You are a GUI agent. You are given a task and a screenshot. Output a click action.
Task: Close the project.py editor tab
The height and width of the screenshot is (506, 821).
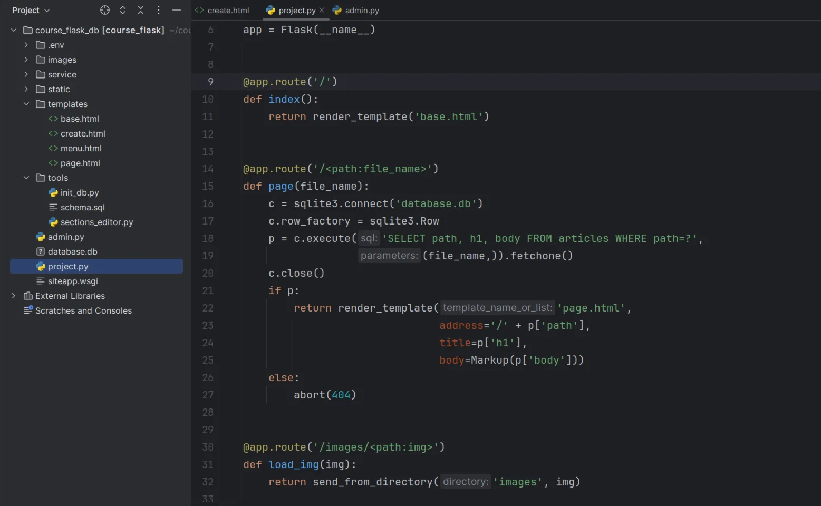click(x=322, y=10)
